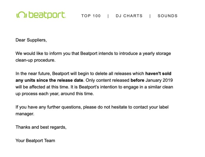
Task: Click the 'Your Beatport Team' signature
Action: 35,141
